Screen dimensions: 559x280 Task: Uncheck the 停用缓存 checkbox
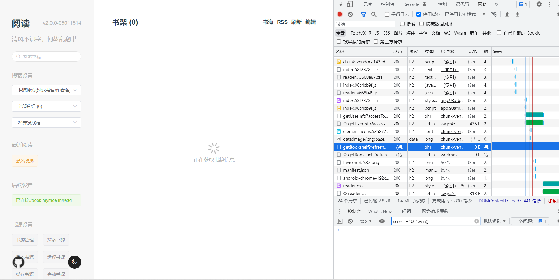tap(418, 14)
